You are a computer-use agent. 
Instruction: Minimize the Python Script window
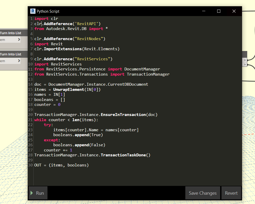pos(203,11)
